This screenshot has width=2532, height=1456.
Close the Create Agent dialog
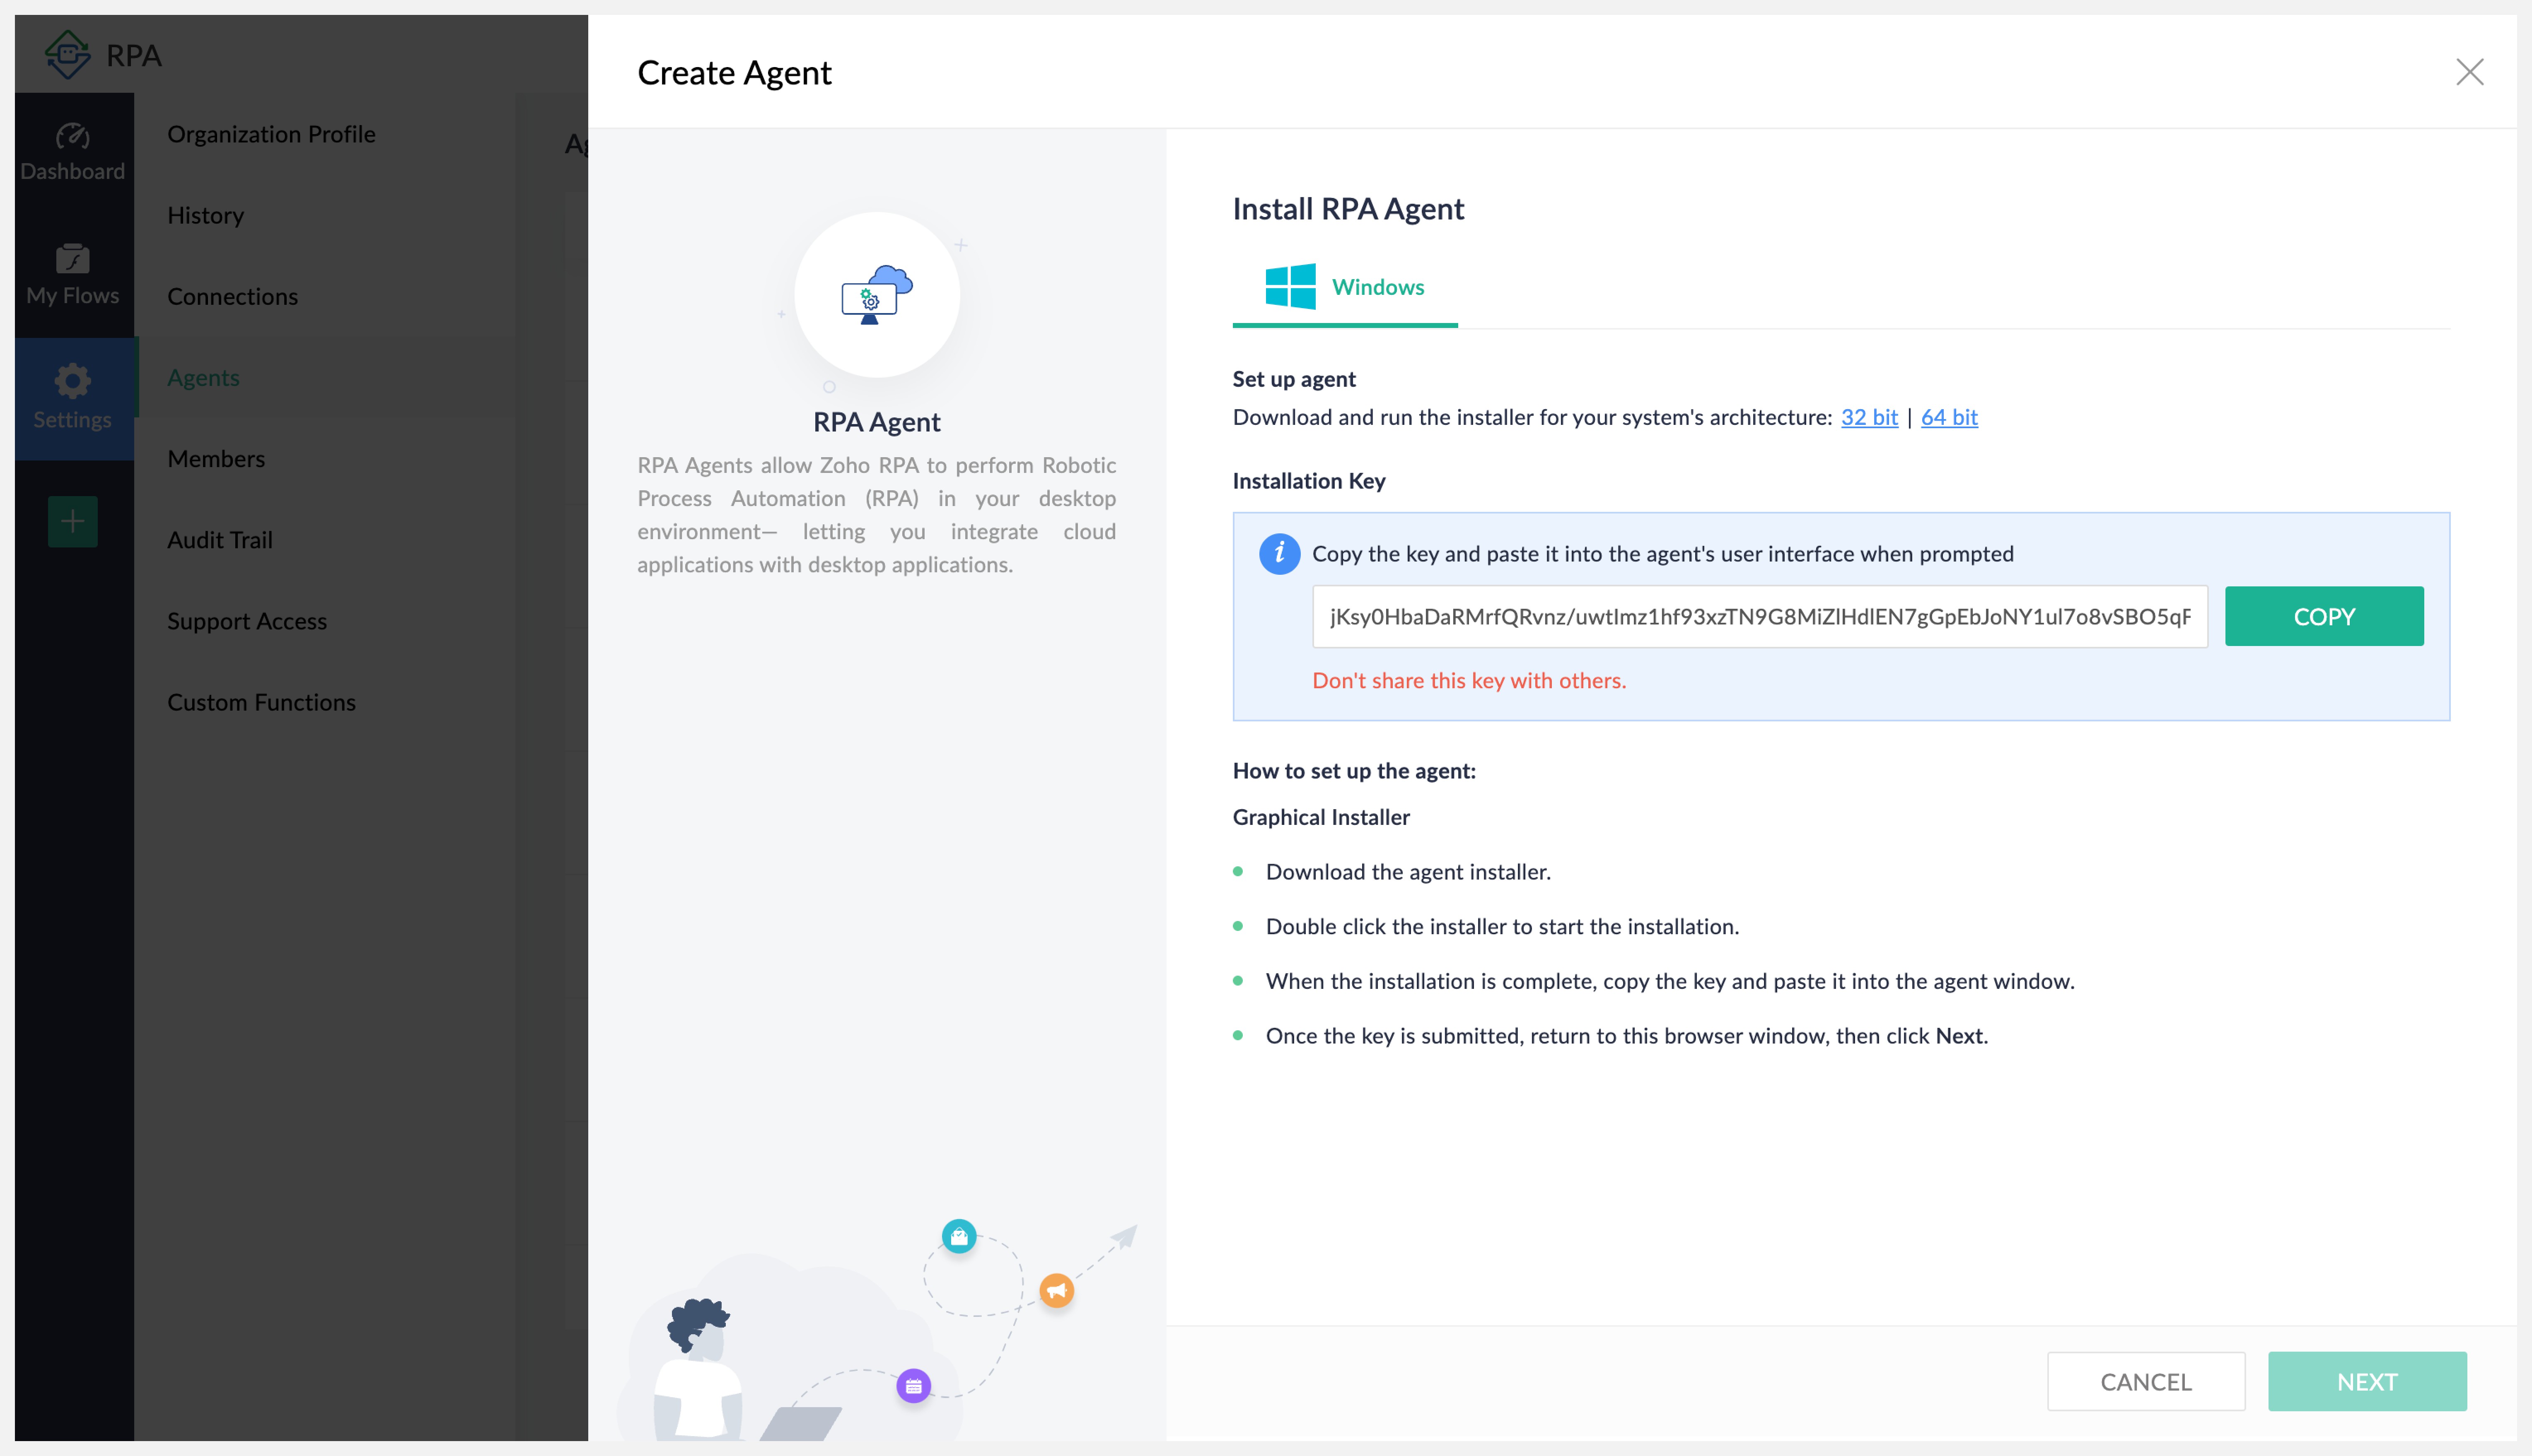2469,72
